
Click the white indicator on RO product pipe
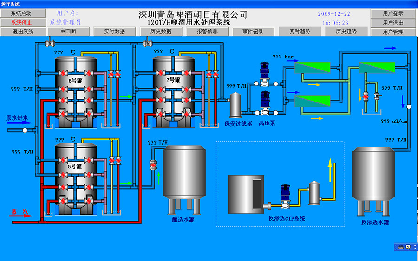click(x=409, y=107)
